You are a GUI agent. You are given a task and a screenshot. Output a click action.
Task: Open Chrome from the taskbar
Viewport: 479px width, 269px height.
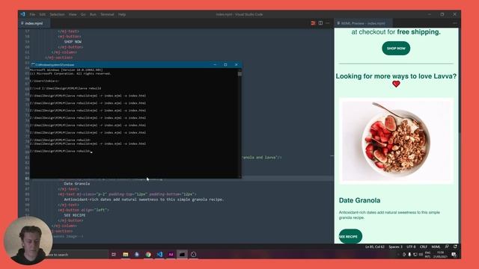pyautogui.click(x=148, y=254)
